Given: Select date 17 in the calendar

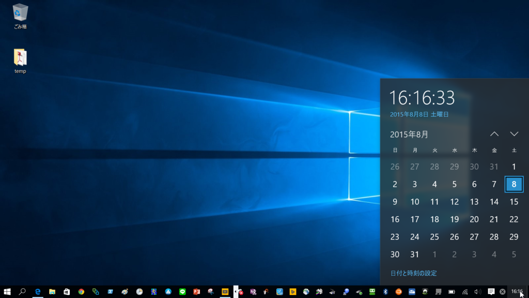Looking at the screenshot, I should click(x=415, y=219).
